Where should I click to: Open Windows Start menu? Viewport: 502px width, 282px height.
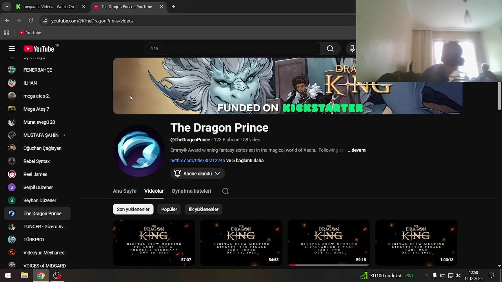pyautogui.click(x=7, y=275)
